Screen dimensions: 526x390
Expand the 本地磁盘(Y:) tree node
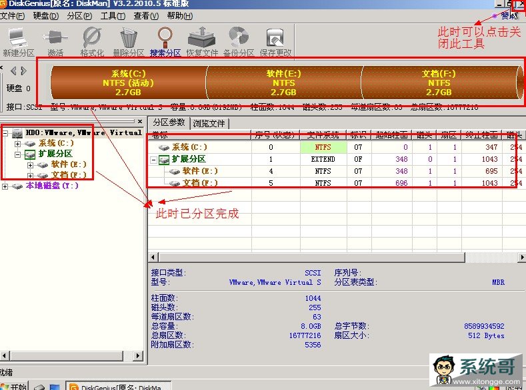coord(5,186)
